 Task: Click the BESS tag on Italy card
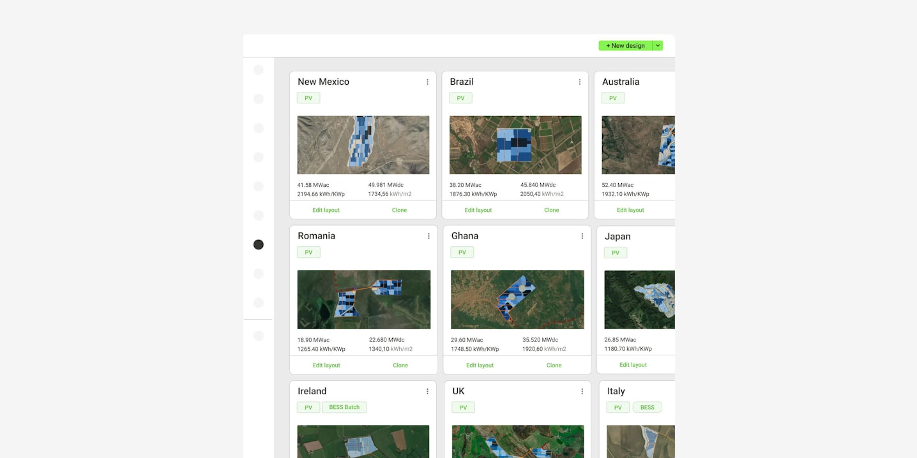click(x=648, y=407)
